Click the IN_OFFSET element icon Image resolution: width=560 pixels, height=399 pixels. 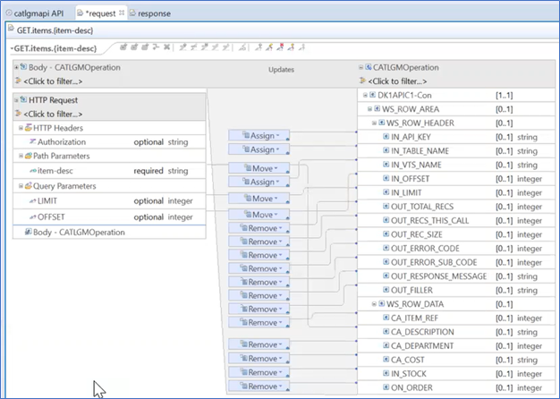click(x=386, y=178)
